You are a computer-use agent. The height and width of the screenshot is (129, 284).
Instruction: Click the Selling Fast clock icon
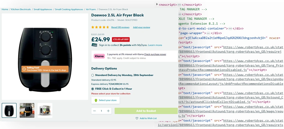[24, 69]
